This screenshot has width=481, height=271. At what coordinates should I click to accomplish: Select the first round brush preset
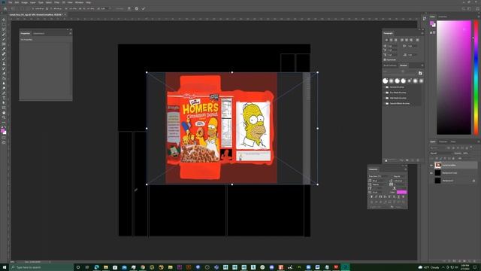(x=386, y=81)
